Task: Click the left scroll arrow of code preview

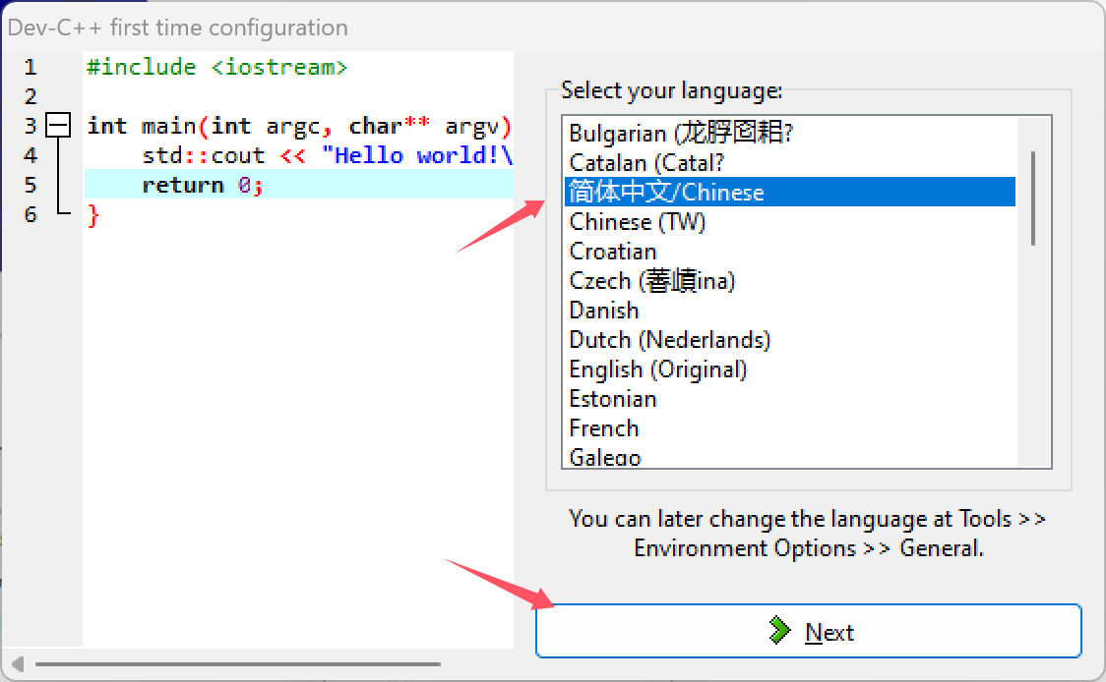Action: [x=18, y=663]
